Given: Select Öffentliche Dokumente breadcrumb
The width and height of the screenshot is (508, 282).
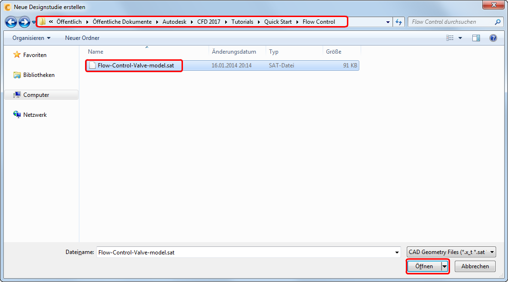Looking at the screenshot, I should 122,22.
